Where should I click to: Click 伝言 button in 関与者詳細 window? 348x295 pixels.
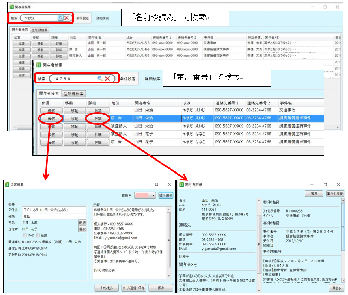coord(314,194)
